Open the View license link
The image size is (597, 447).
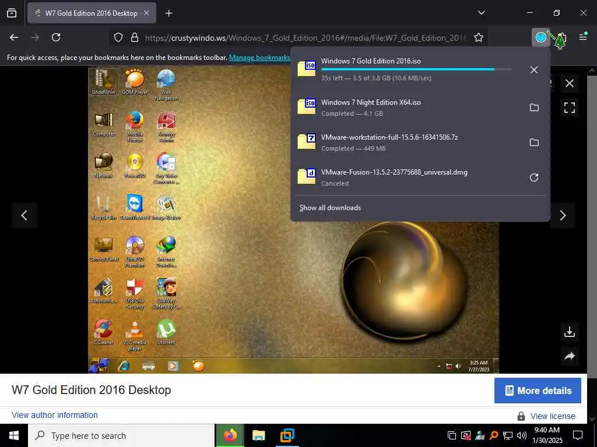click(553, 416)
